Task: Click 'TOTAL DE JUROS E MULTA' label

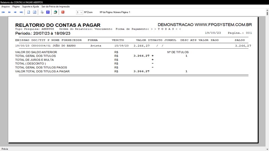Action: coord(35,60)
